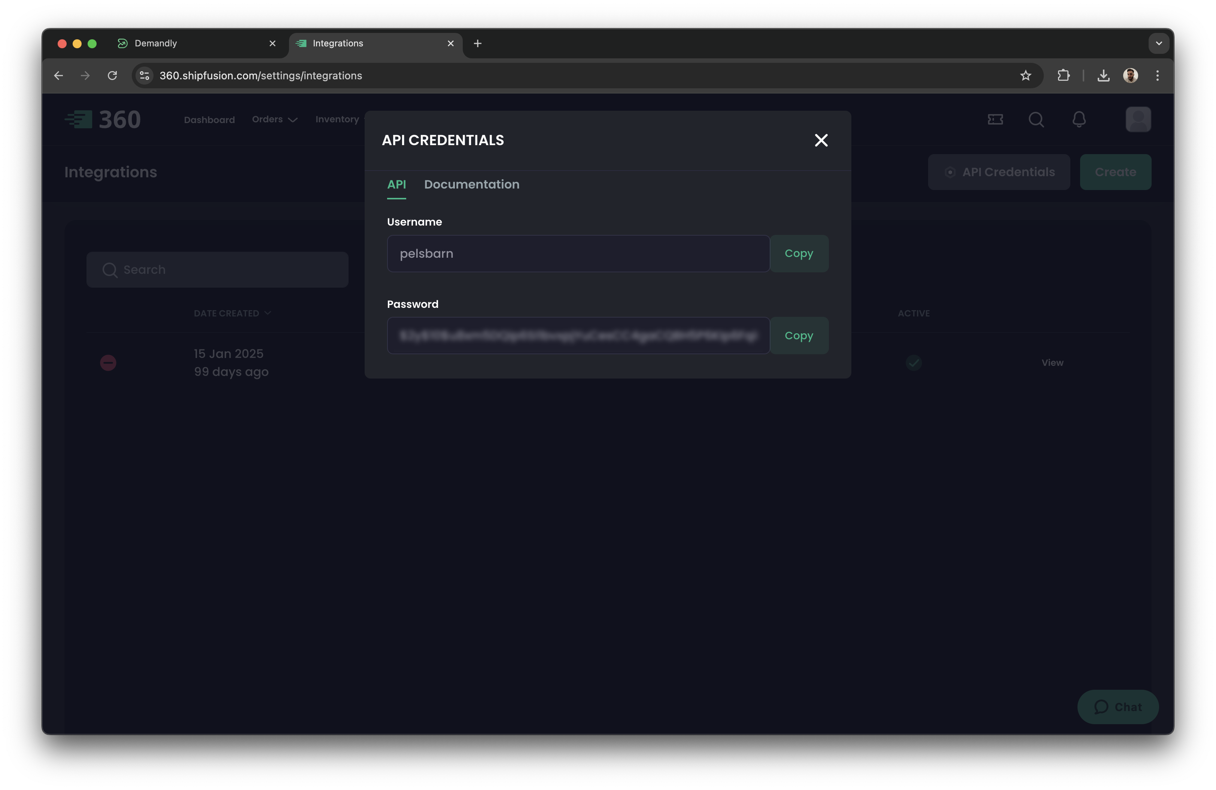Switch to the Documentation tab
1216x790 pixels.
coord(471,184)
